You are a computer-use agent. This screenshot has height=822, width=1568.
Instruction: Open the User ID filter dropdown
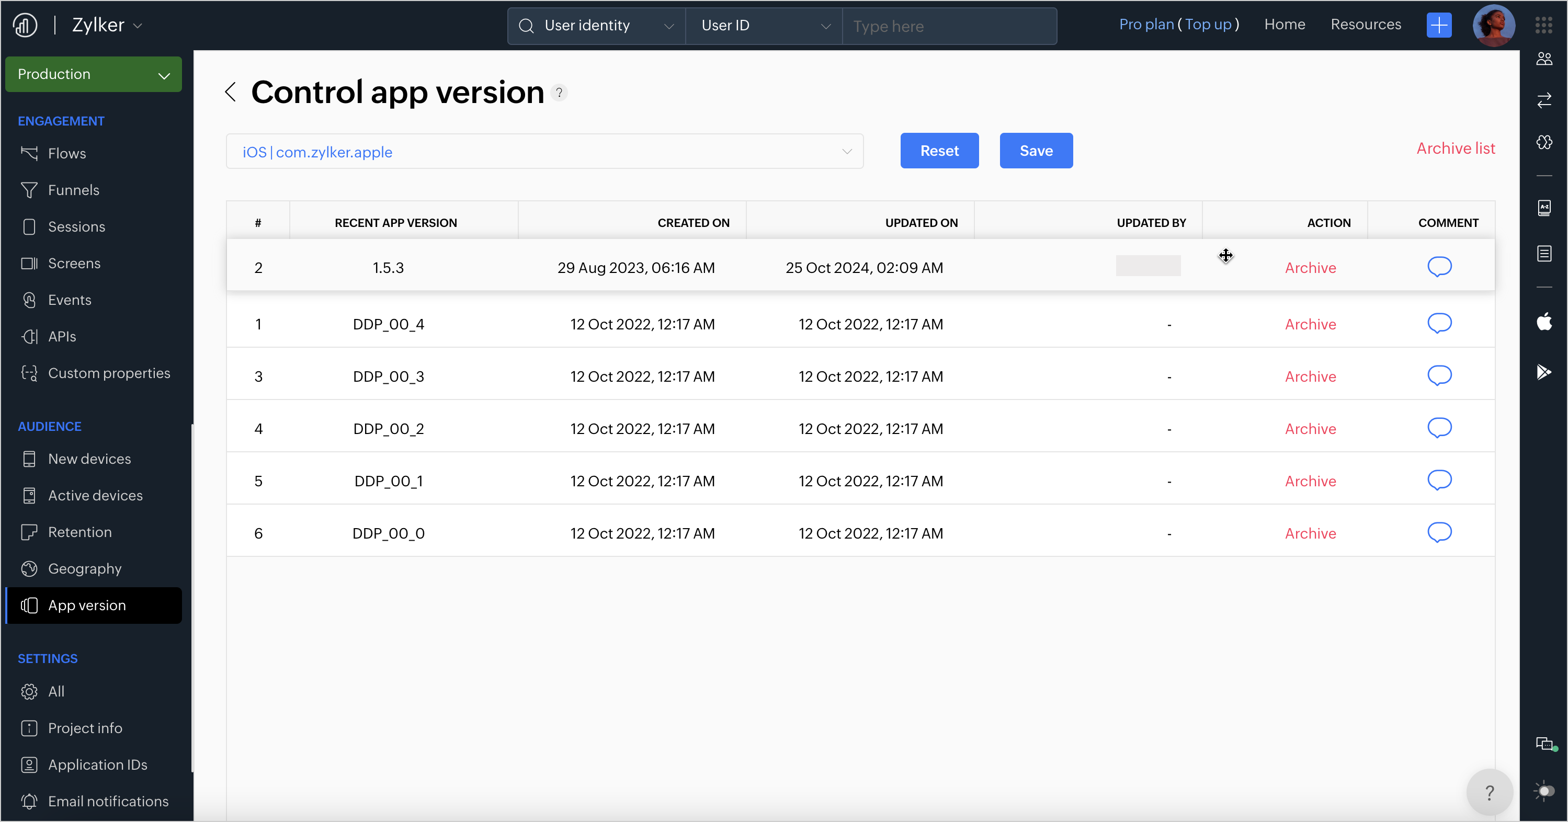764,26
